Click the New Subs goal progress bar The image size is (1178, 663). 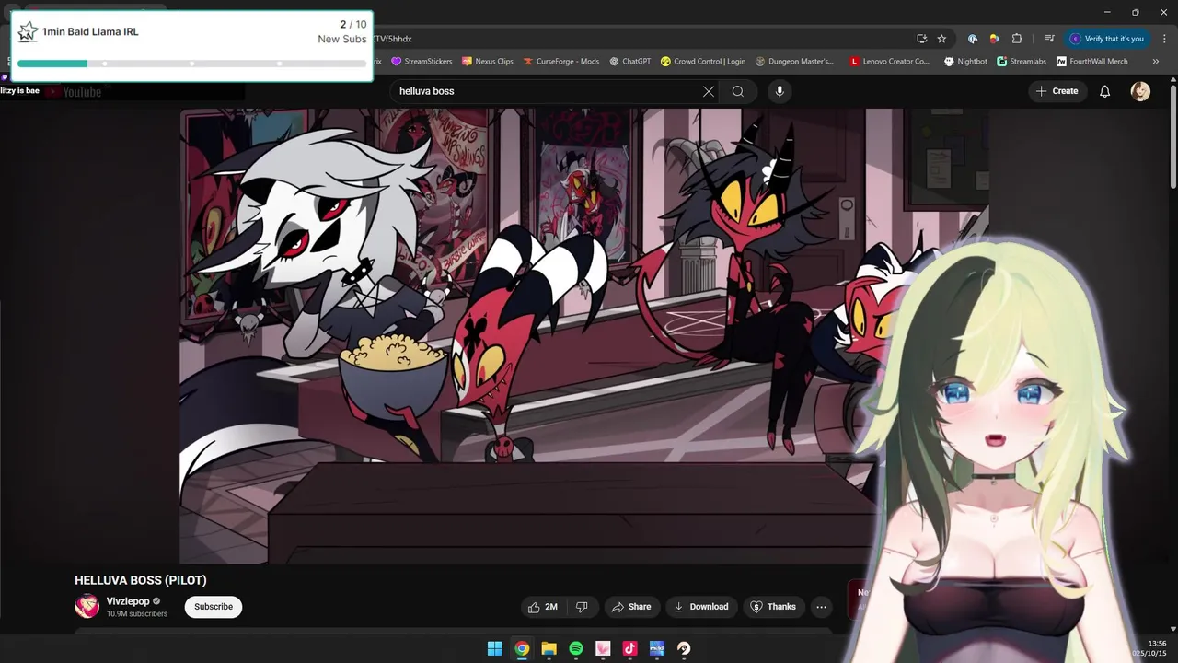click(191, 64)
